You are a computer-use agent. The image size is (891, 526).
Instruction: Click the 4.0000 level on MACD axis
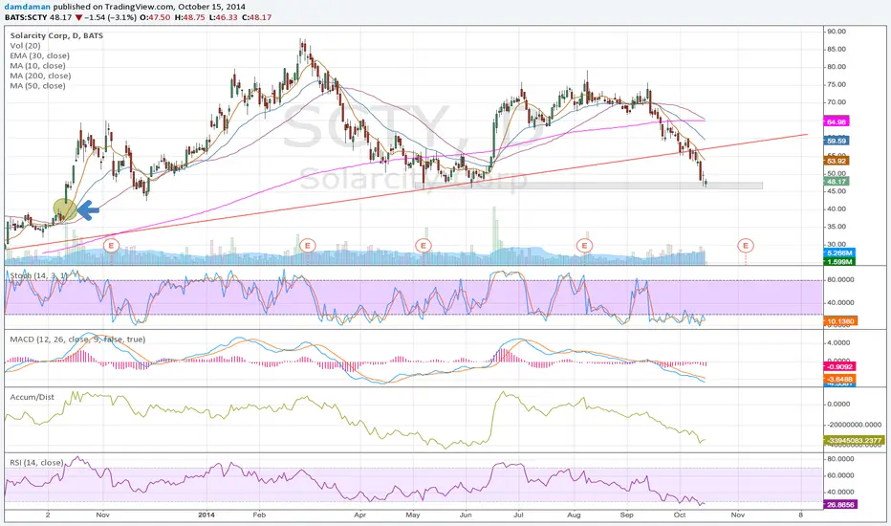[838, 342]
